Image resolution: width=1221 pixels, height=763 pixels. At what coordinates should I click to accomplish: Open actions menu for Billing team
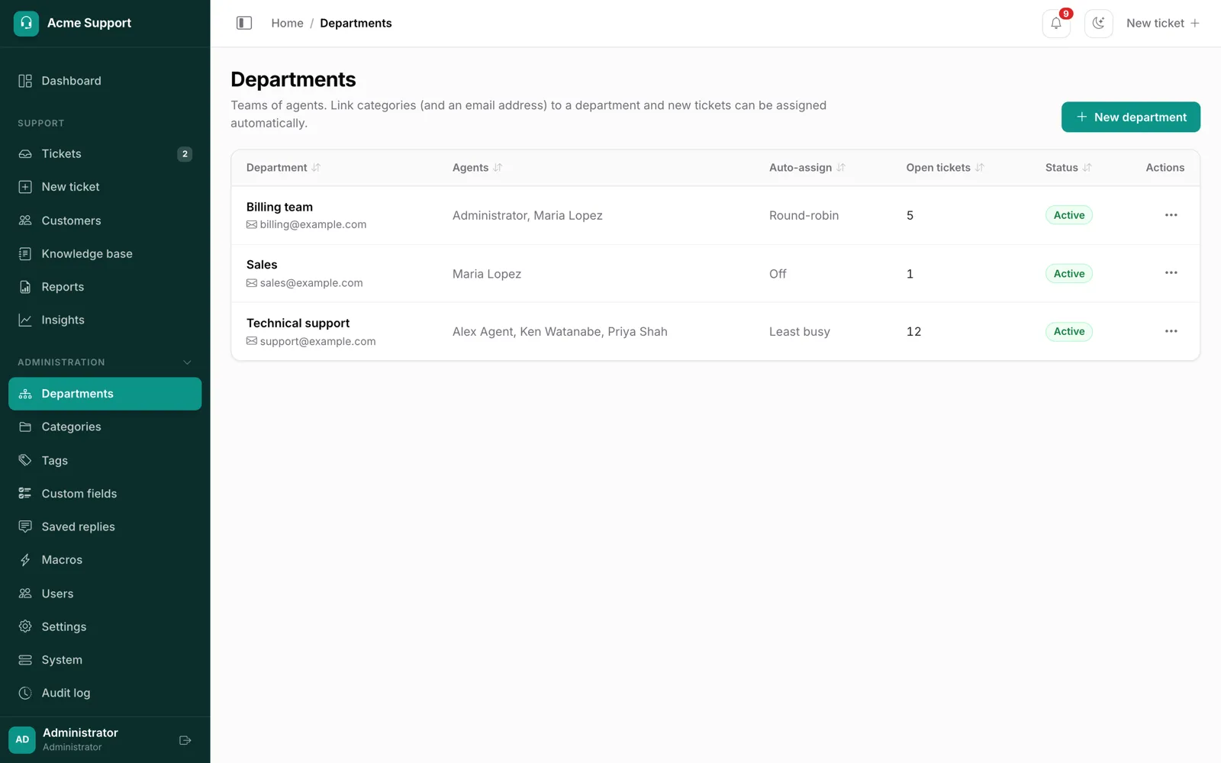click(x=1171, y=215)
